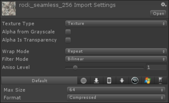The height and width of the screenshot is (103, 169).
Task: Open the Format Compressed dropdown
Action: click(x=116, y=98)
